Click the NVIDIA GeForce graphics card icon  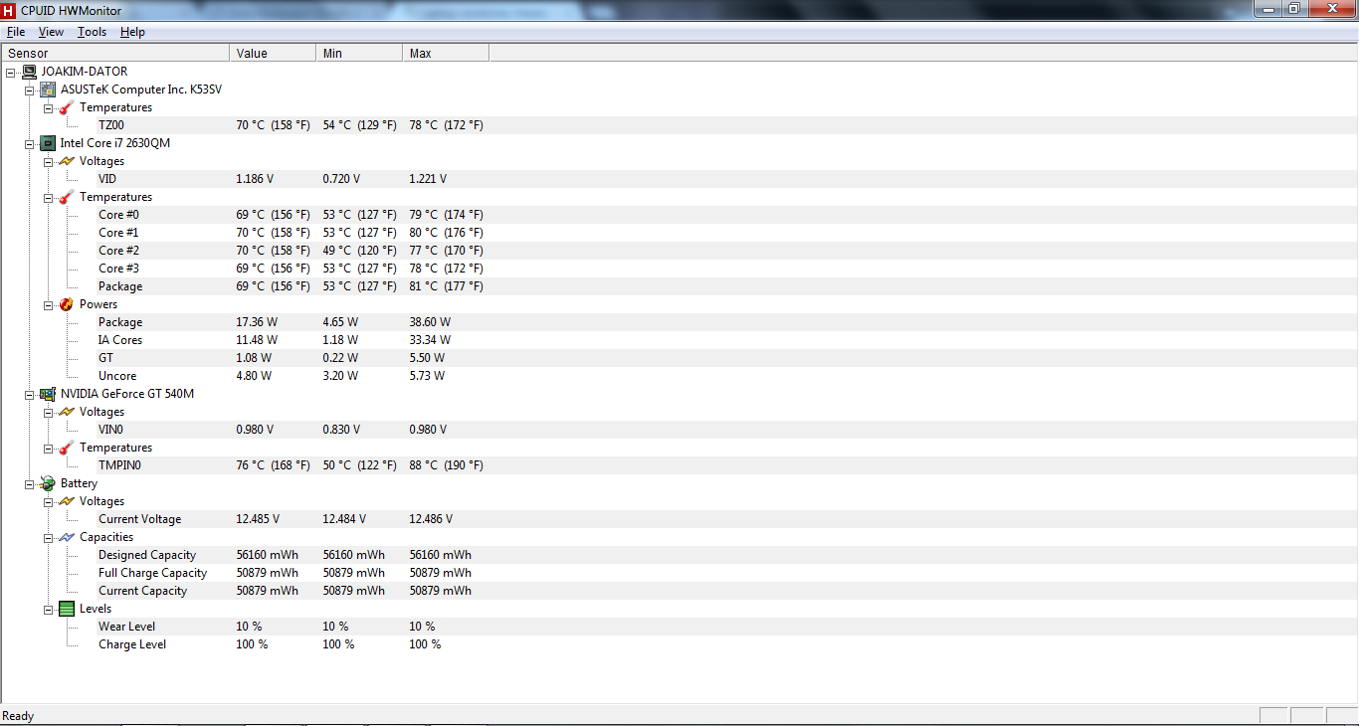click(x=48, y=394)
